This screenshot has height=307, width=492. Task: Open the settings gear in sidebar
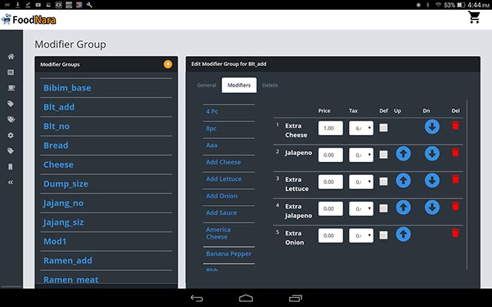[x=11, y=135]
